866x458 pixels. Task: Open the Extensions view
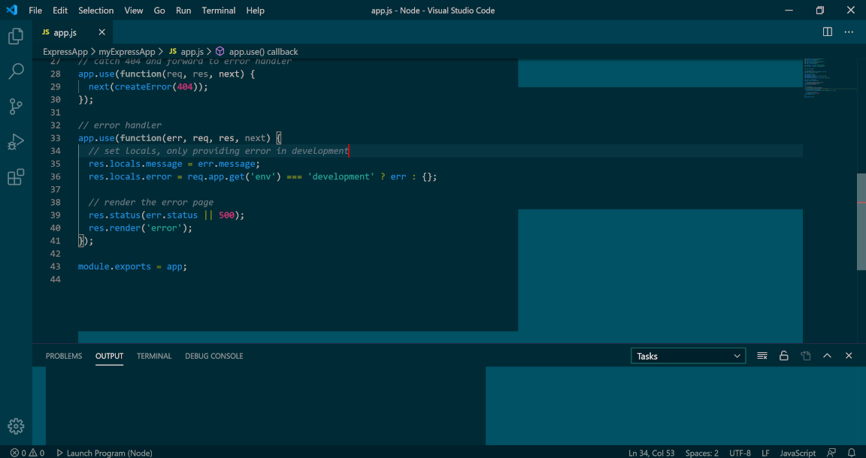(16, 177)
